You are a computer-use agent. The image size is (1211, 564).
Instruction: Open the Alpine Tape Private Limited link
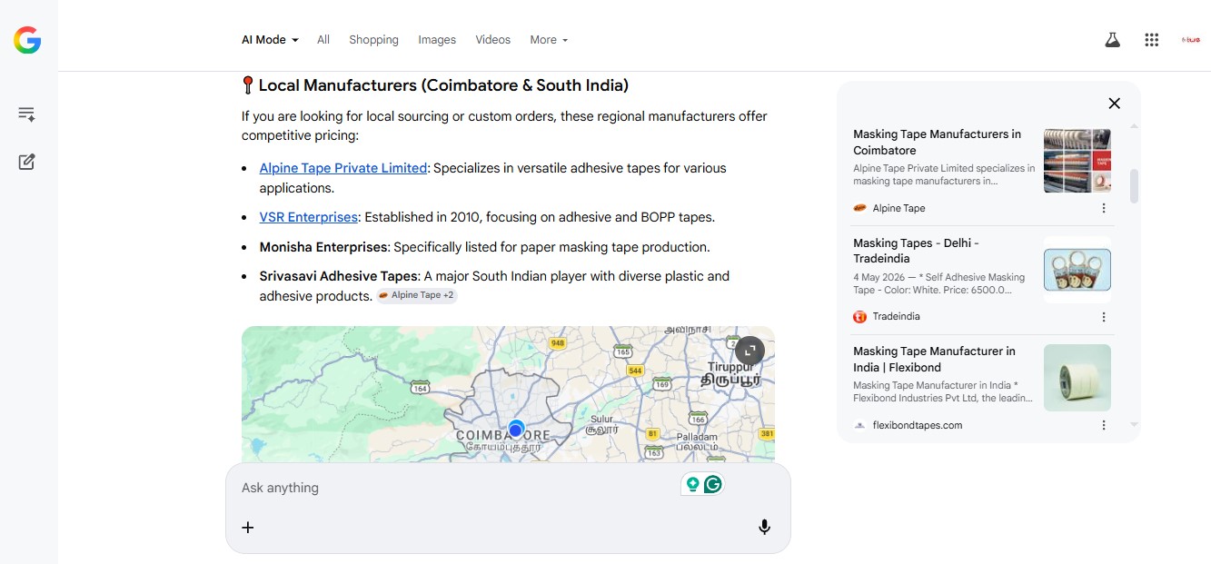tap(343, 168)
